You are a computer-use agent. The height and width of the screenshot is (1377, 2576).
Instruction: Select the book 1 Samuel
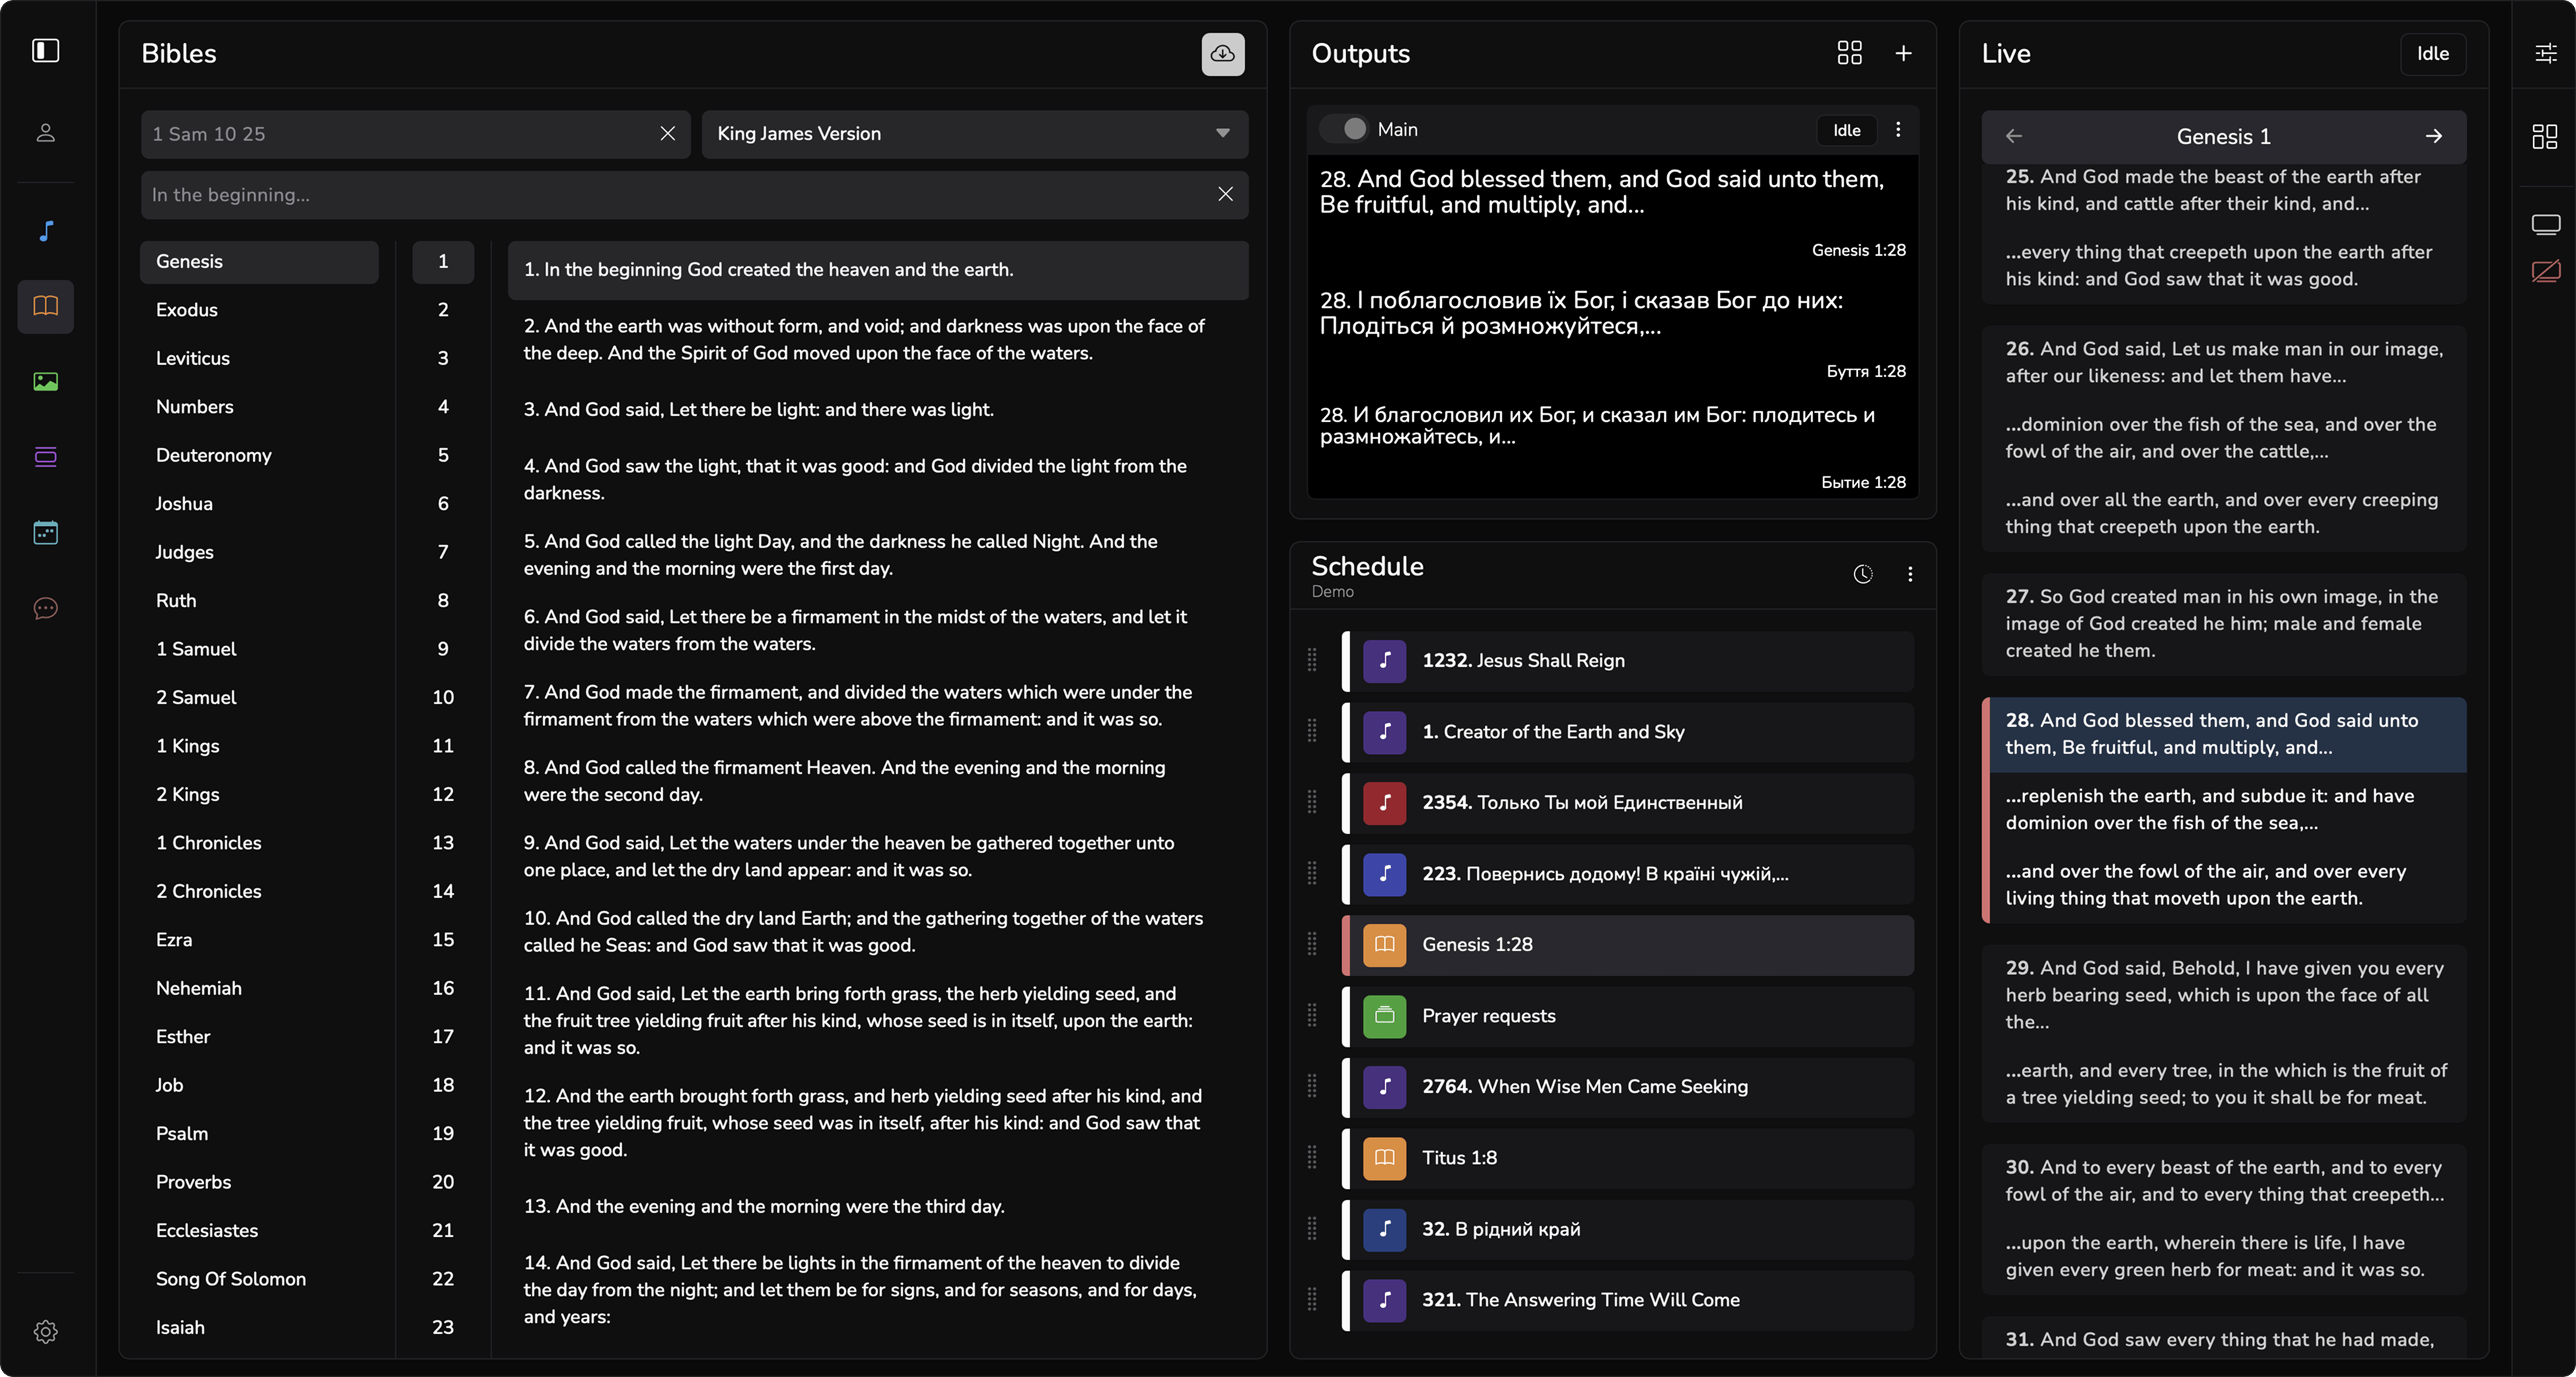click(x=259, y=649)
